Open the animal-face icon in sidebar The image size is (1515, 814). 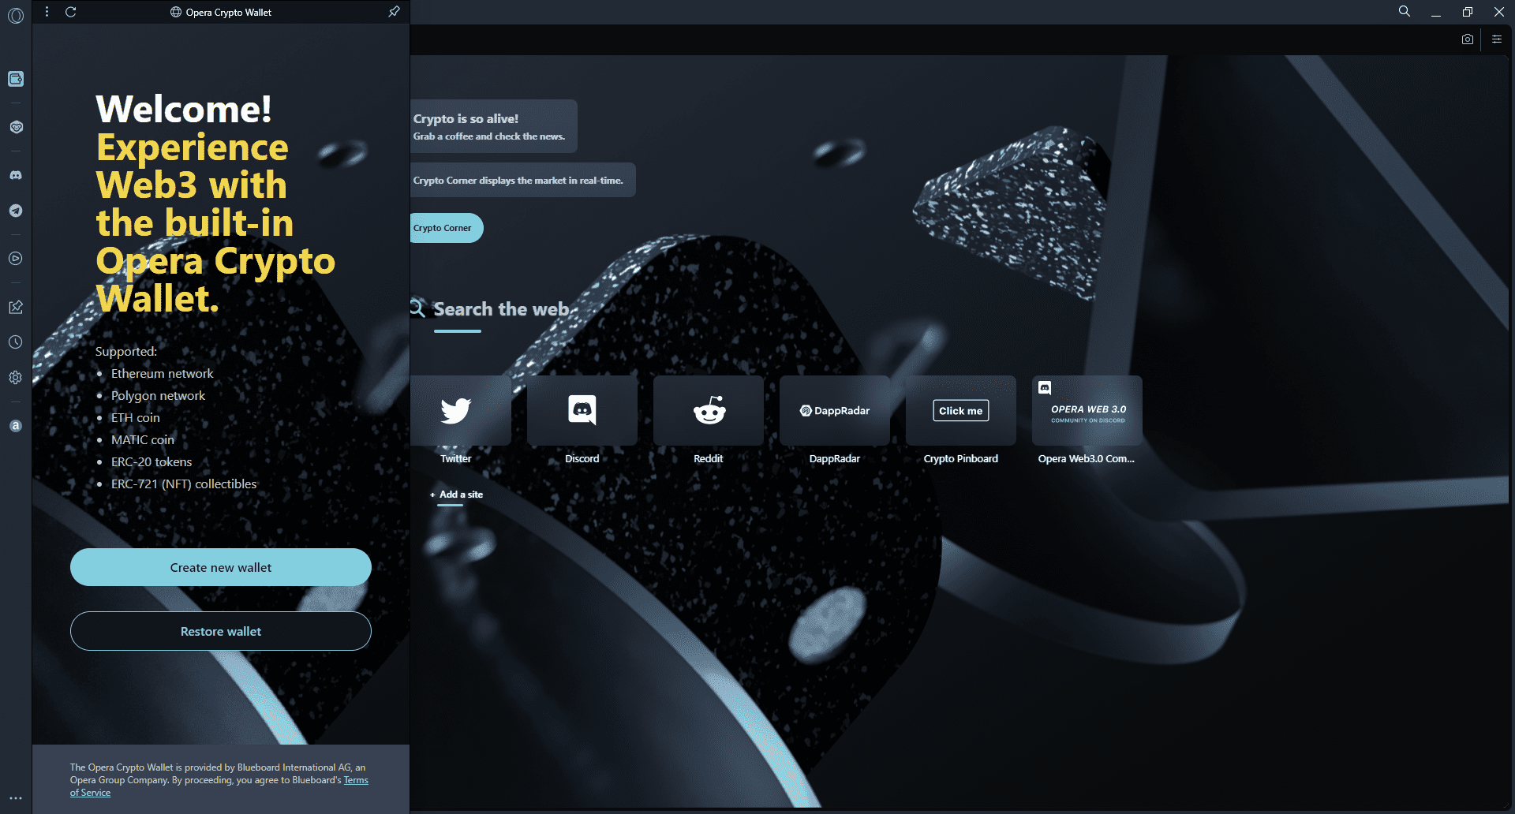tap(16, 127)
